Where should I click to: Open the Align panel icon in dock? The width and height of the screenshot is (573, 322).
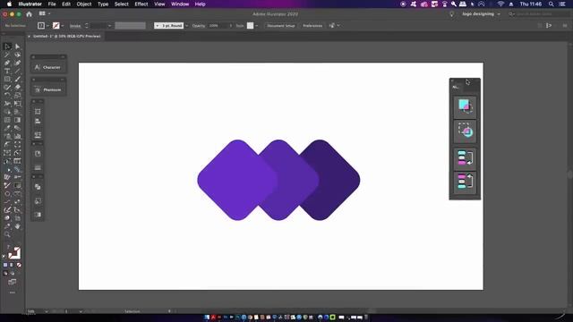point(38,121)
